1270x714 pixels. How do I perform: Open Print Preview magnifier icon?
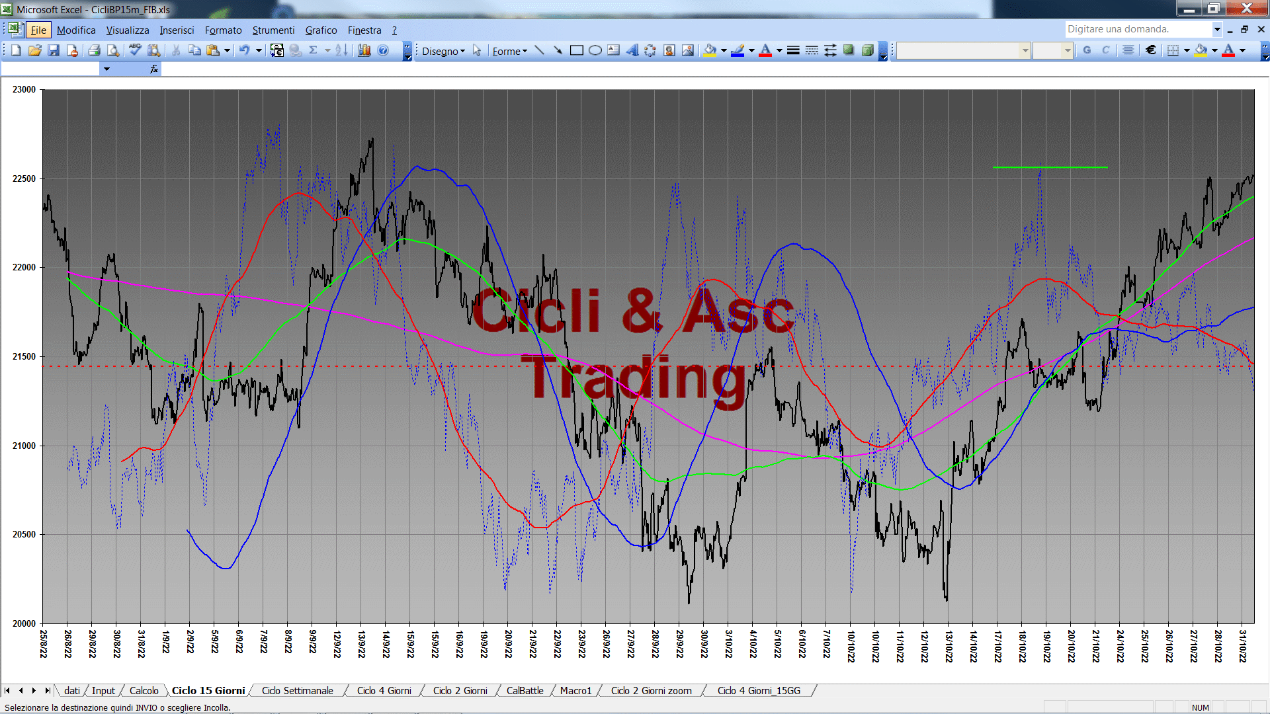pyautogui.click(x=113, y=50)
